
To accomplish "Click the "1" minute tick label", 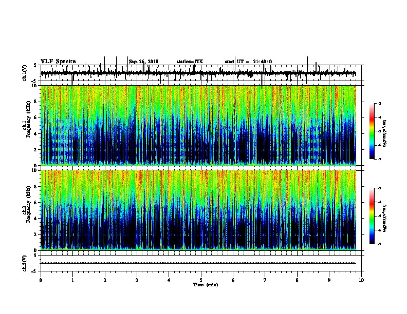I will (x=72, y=280).
